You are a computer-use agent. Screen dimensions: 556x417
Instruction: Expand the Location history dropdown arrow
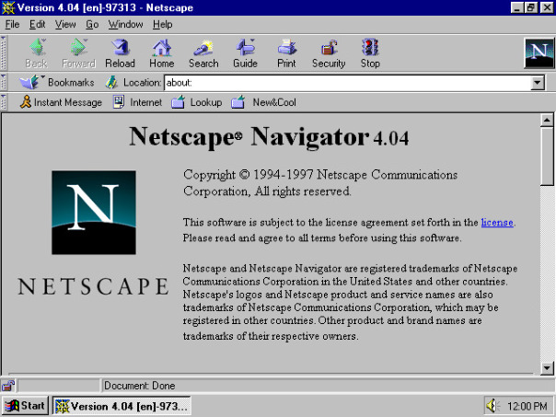tap(538, 83)
